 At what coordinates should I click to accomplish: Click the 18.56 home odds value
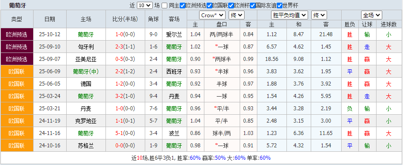(x=271, y=59)
